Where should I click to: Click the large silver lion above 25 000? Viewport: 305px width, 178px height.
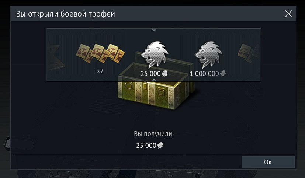[x=155, y=55]
